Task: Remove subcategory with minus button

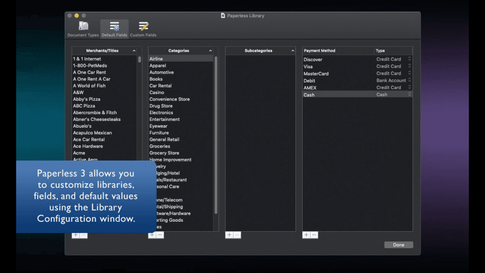Action: click(x=237, y=235)
